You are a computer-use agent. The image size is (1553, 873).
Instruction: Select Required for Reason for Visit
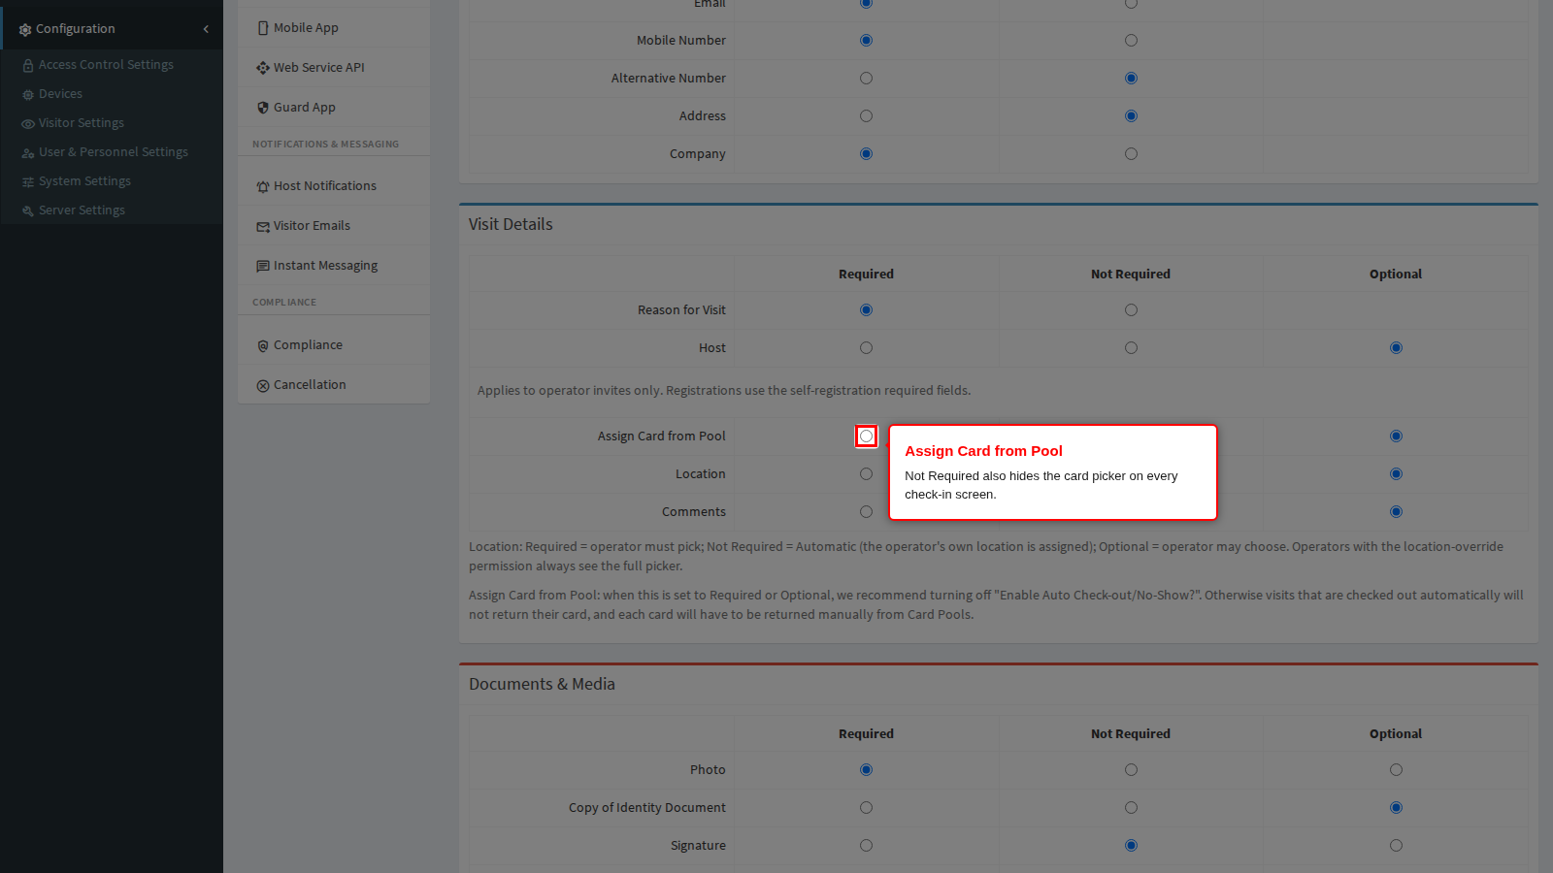(866, 310)
